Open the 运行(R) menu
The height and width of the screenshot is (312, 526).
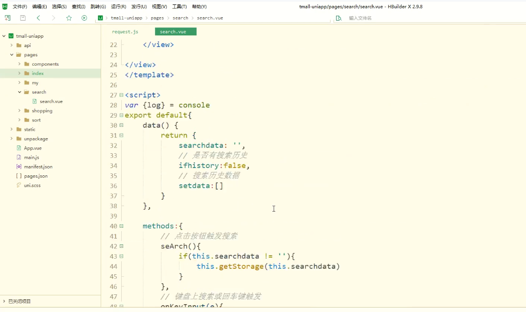pyautogui.click(x=118, y=7)
